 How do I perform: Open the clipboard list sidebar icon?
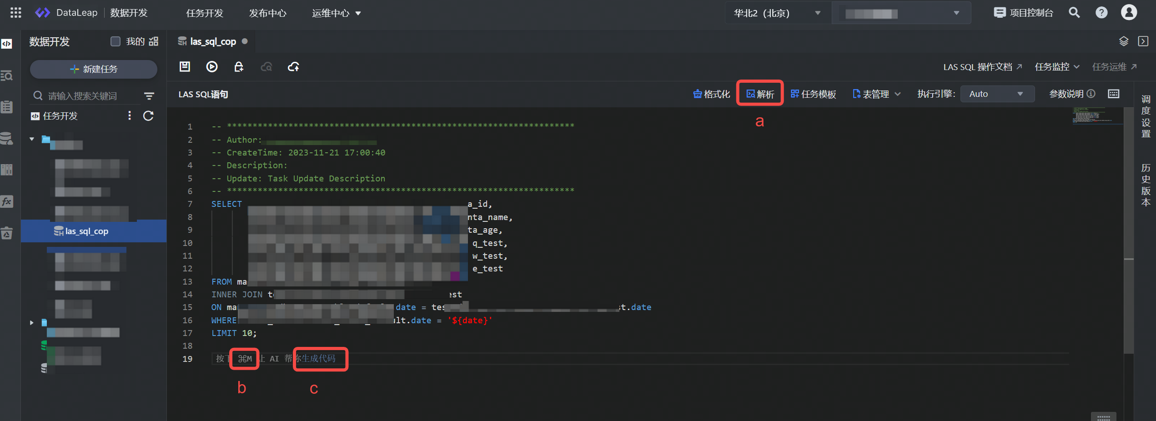7,107
